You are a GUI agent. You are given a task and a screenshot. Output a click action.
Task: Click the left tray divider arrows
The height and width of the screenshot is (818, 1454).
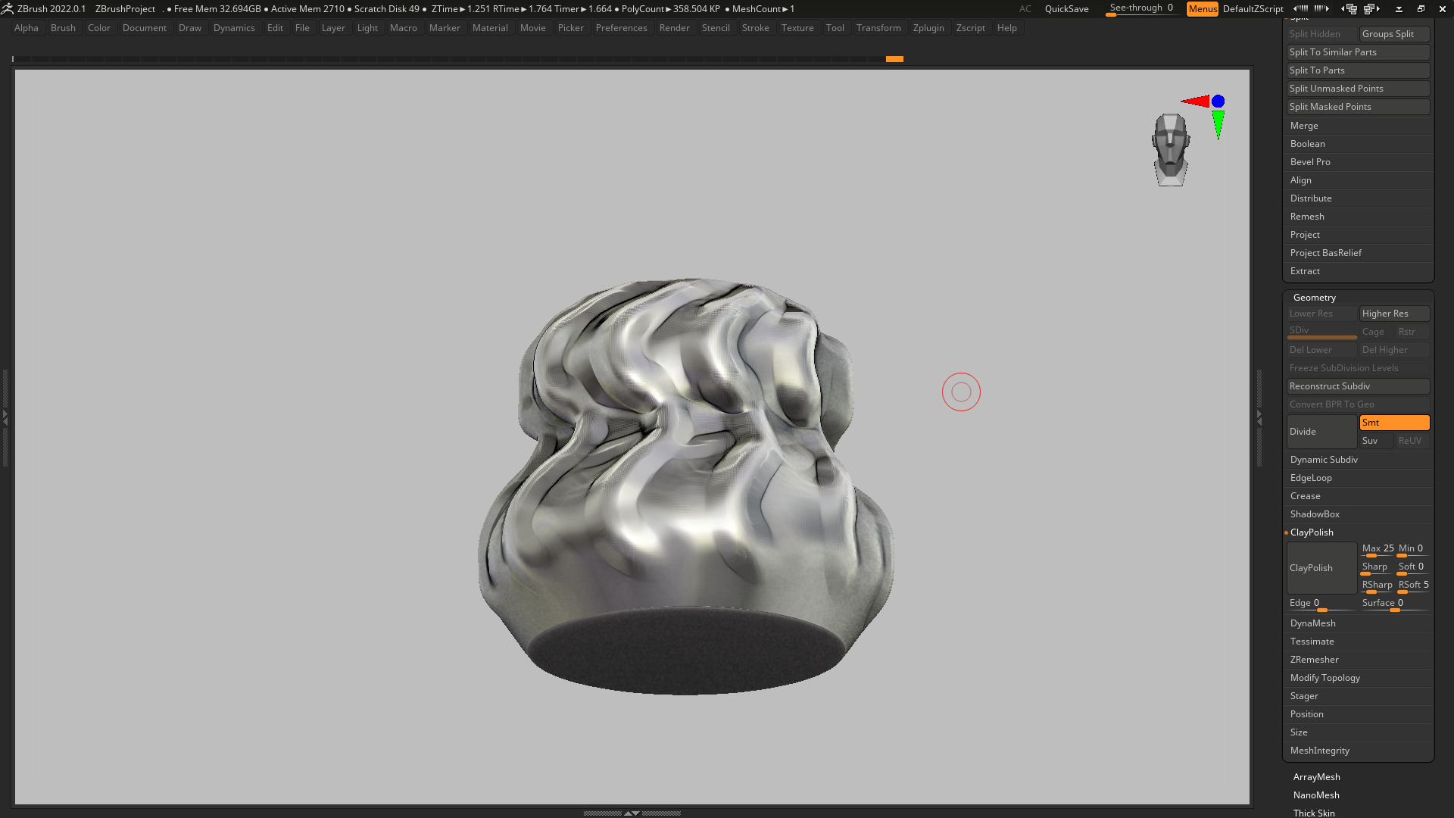(5, 417)
